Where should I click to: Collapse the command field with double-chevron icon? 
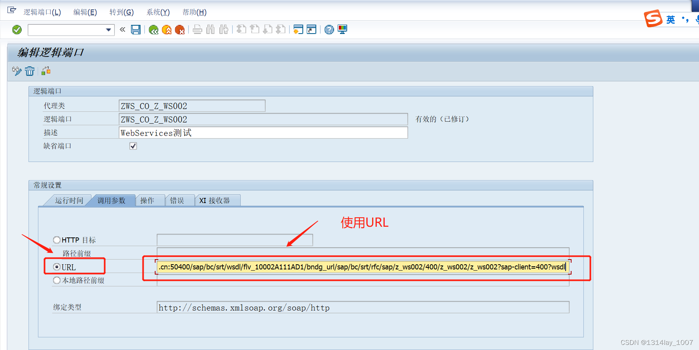122,29
